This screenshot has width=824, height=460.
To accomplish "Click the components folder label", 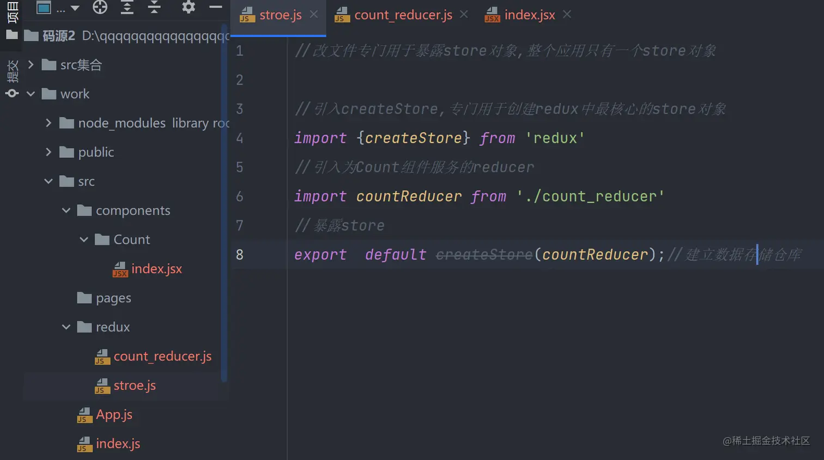I will coord(133,211).
